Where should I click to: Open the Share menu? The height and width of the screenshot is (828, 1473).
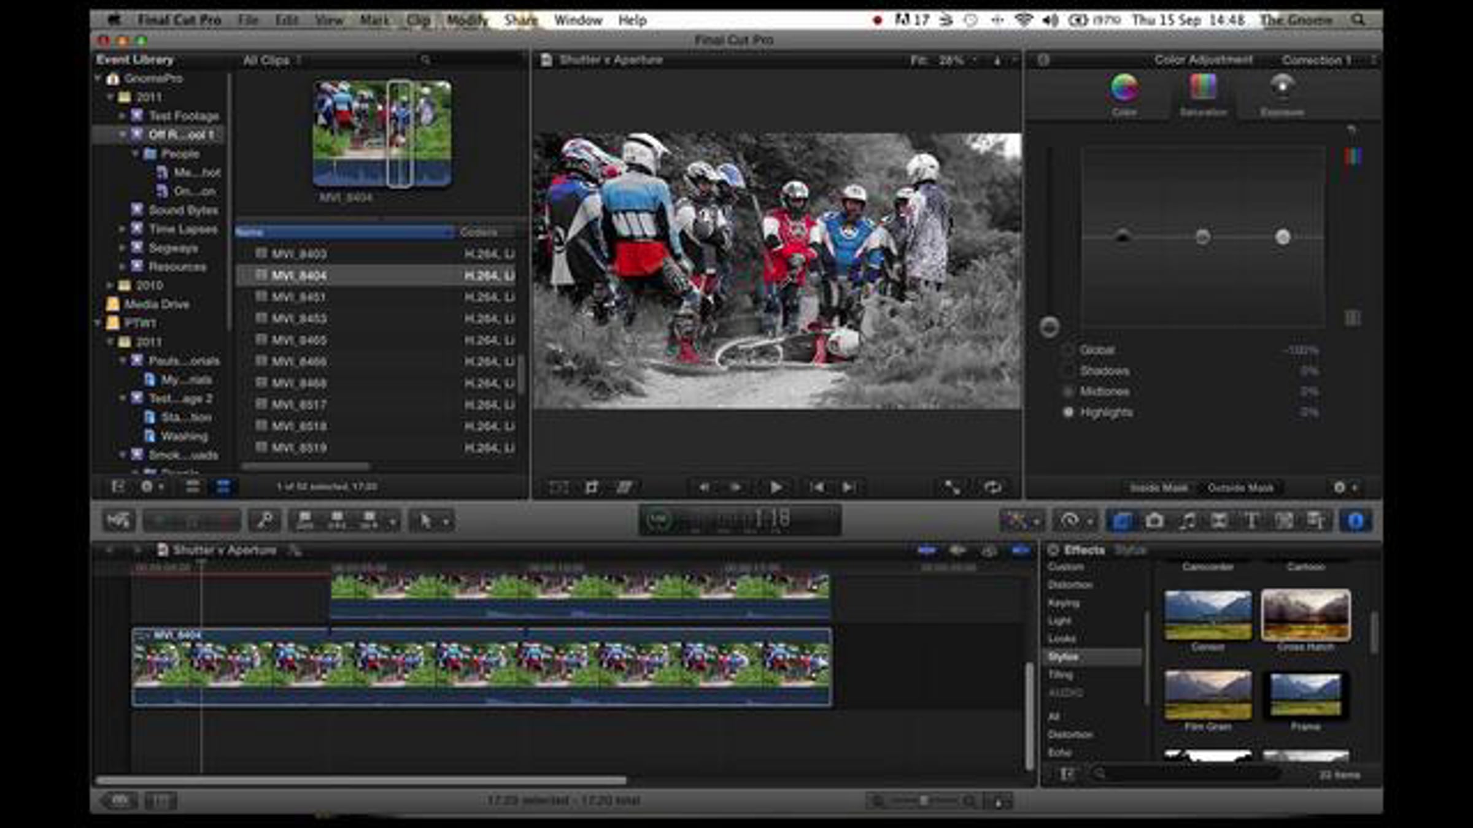pyautogui.click(x=520, y=20)
